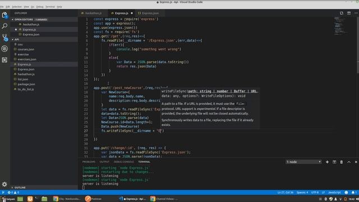Click the errors and warnings status indicator
Screen dimensions: 359x202
pyautogui.click(x=13, y=192)
